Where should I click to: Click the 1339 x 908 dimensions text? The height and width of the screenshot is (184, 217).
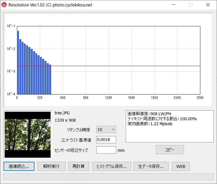click(x=65, y=120)
